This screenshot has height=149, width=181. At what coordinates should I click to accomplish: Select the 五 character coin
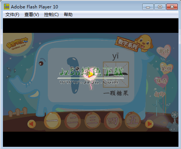point(133,121)
